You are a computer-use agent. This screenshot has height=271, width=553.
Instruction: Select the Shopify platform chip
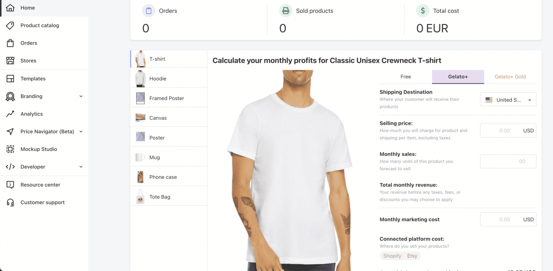pyautogui.click(x=392, y=256)
